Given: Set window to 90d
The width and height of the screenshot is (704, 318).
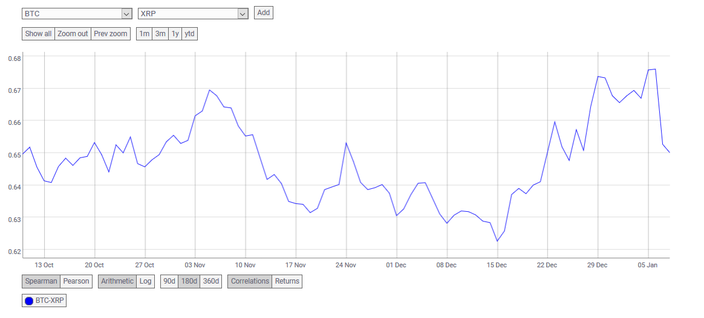Looking at the screenshot, I should pyautogui.click(x=169, y=281).
